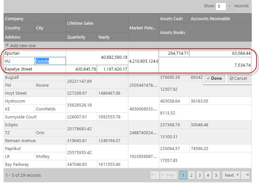Click the Add new row plus icon
Image resolution: width=259 pixels, height=183 pixels.
(7, 45)
